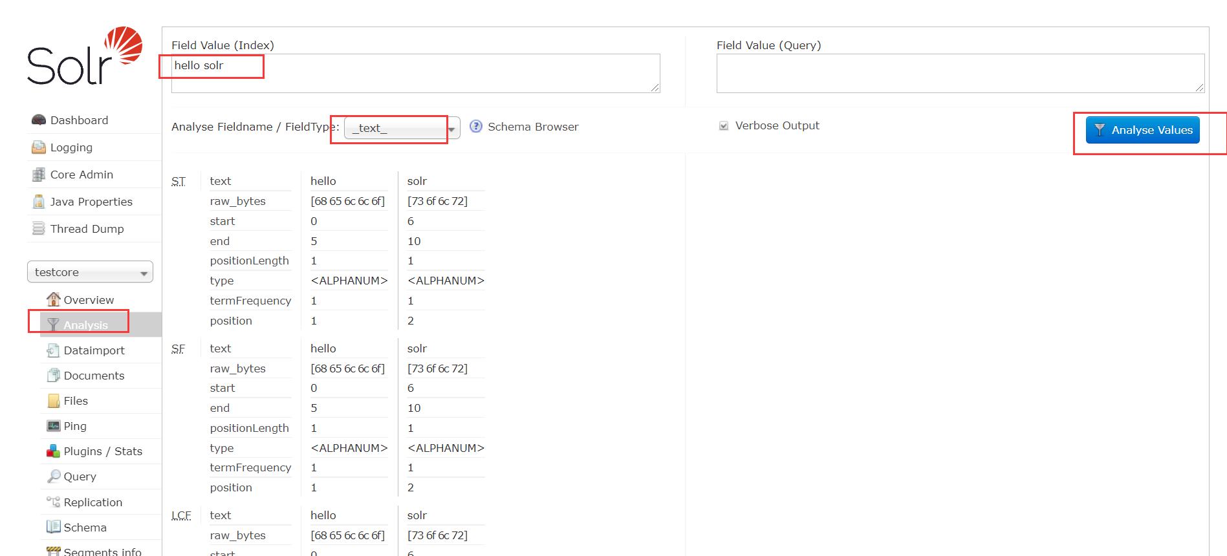Click the Documents icon
The image size is (1227, 556).
click(53, 376)
